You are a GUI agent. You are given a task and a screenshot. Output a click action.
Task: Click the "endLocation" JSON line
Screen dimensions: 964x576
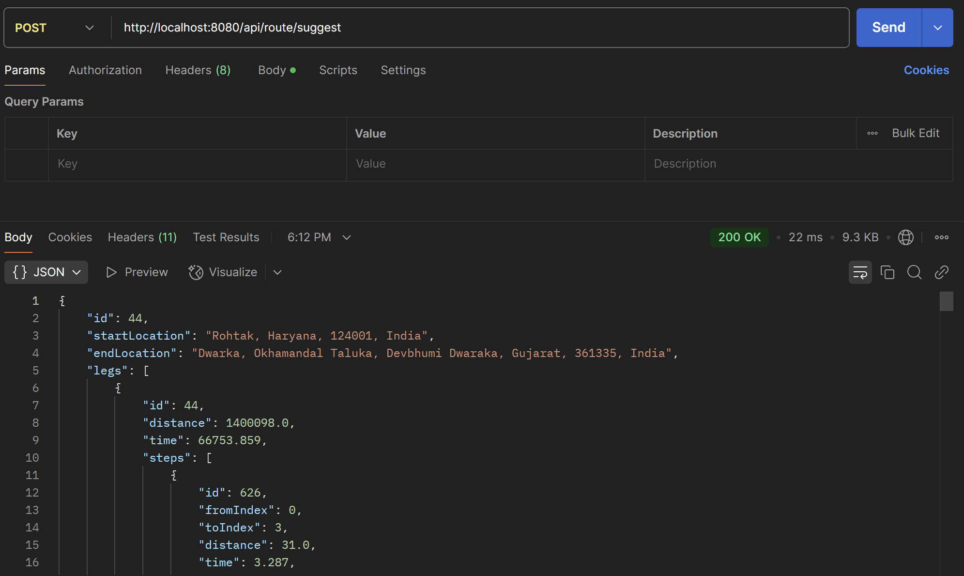(x=383, y=353)
